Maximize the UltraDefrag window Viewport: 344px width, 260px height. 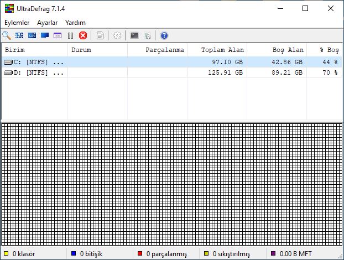coord(305,8)
